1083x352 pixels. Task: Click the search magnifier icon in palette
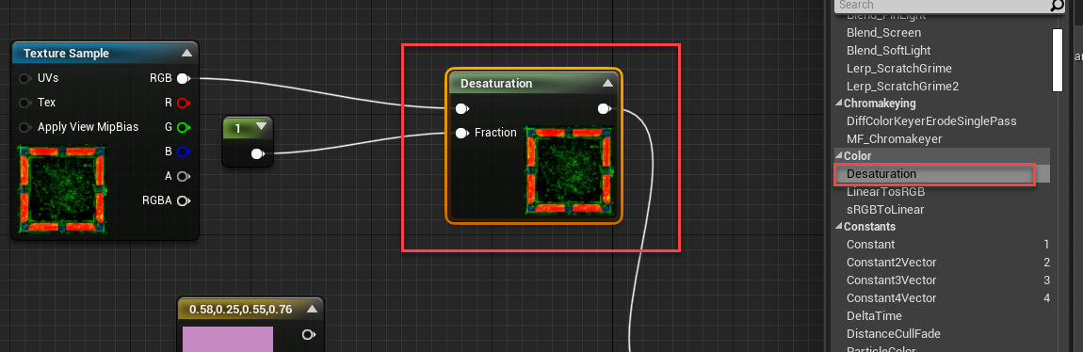click(1057, 6)
